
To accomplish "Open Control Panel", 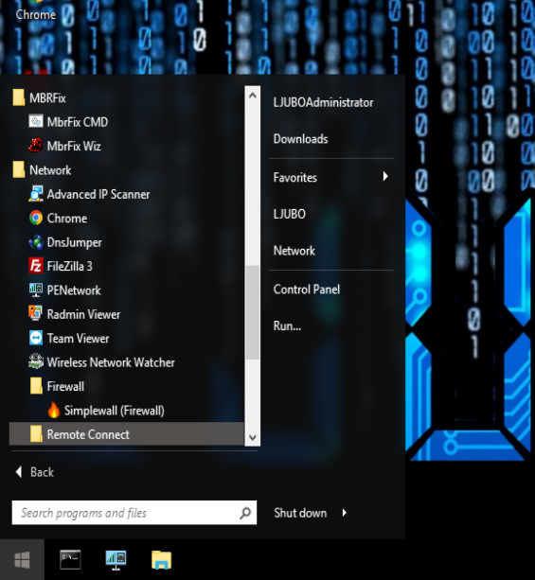I will 331,290.
